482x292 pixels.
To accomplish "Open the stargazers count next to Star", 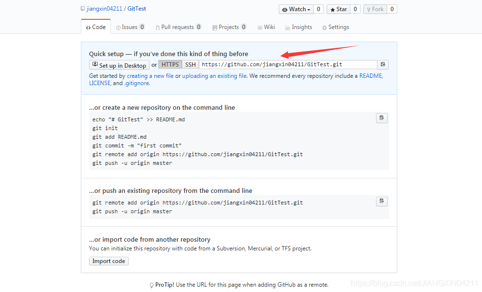I will [355, 9].
